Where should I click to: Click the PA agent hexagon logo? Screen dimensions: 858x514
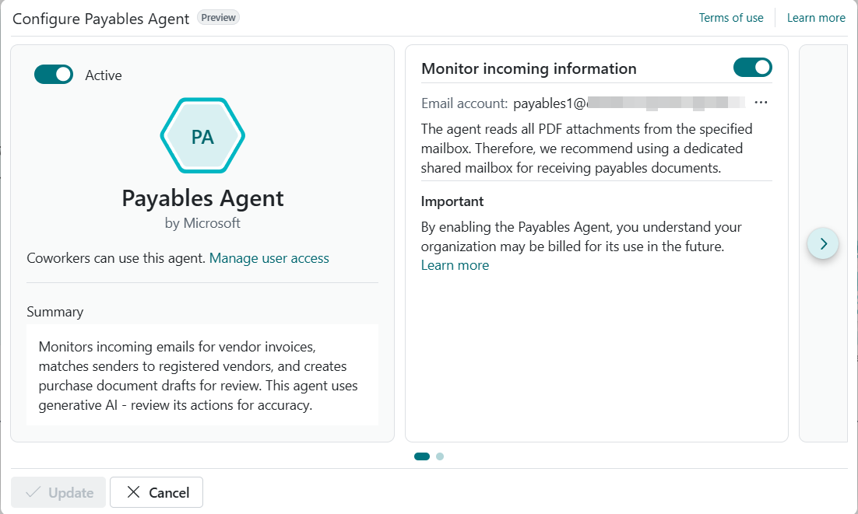point(202,137)
